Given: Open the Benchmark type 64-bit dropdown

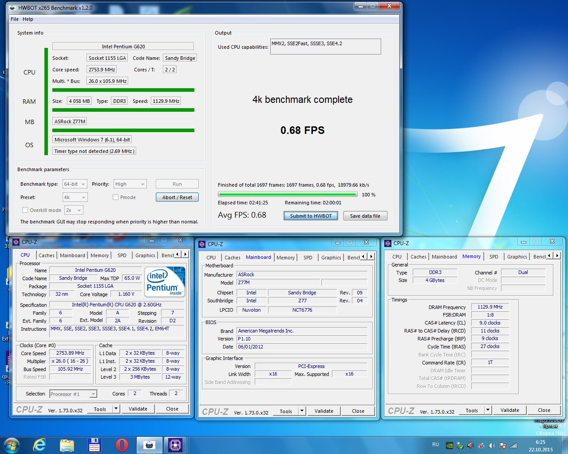Looking at the screenshot, I should pyautogui.click(x=75, y=184).
